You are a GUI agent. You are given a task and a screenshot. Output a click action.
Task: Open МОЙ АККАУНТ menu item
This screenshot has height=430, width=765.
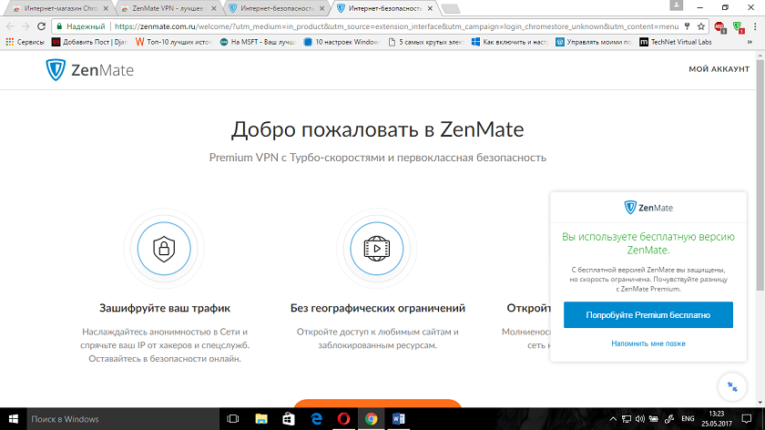click(719, 69)
